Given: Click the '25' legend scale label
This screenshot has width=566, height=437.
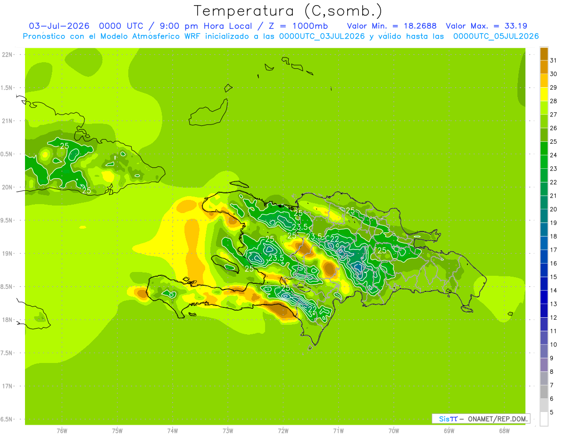Looking at the screenshot, I should (x=554, y=141).
